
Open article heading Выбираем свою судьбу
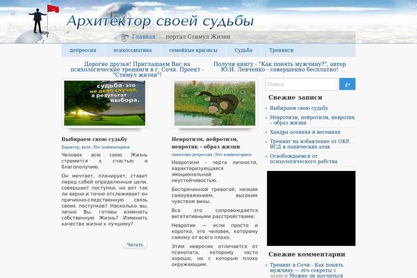95,139
